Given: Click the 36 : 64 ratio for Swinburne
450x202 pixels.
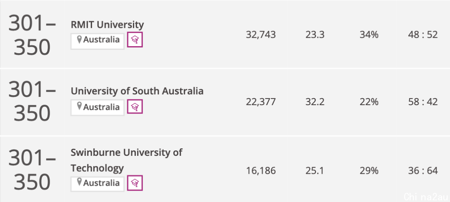Looking at the screenshot, I should click(423, 171).
